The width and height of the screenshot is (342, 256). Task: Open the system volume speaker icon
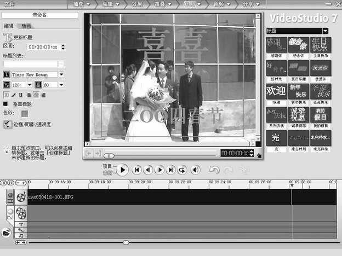(195, 170)
